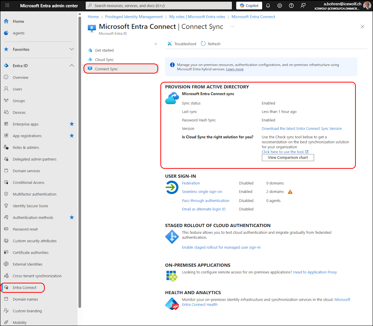Click the Refresh toolbar button
Viewport: 373px width, 326px height.
(x=211, y=44)
